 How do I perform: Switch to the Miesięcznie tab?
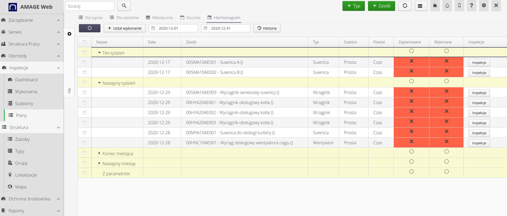pos(159,18)
